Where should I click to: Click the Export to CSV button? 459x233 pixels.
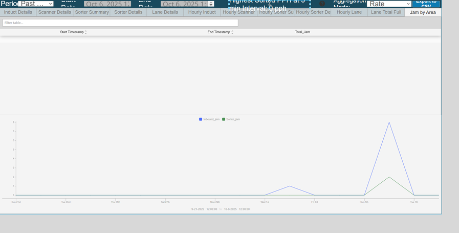[x=426, y=3]
